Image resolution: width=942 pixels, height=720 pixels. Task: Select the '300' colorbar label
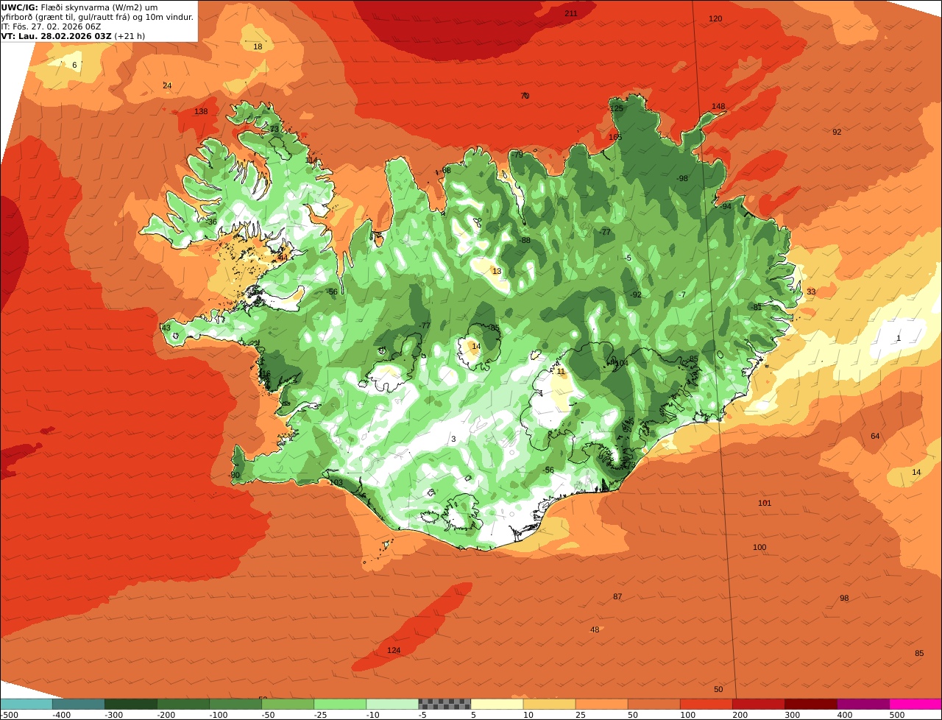(x=793, y=715)
